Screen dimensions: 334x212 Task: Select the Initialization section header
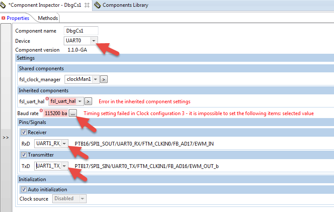point(176,179)
